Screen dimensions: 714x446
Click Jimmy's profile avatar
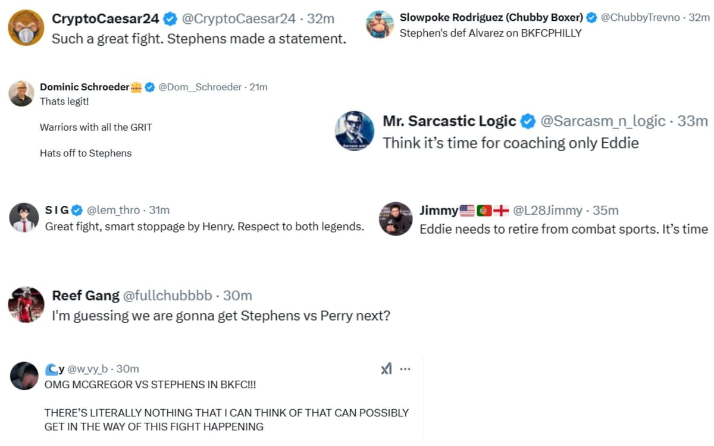396,219
